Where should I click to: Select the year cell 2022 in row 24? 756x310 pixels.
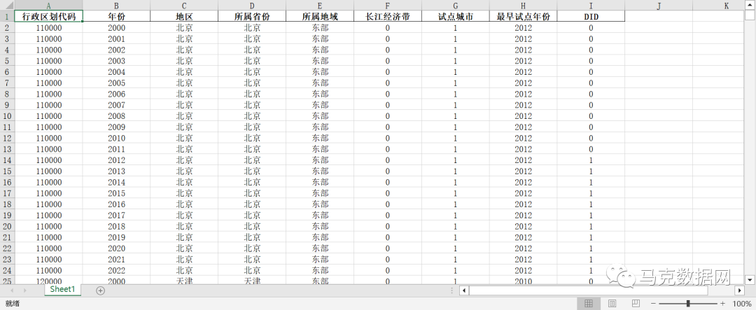click(x=116, y=271)
